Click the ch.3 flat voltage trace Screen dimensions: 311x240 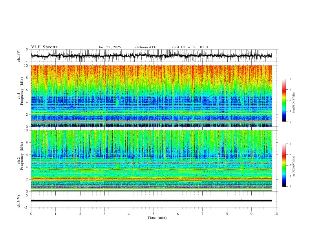(x=152, y=201)
